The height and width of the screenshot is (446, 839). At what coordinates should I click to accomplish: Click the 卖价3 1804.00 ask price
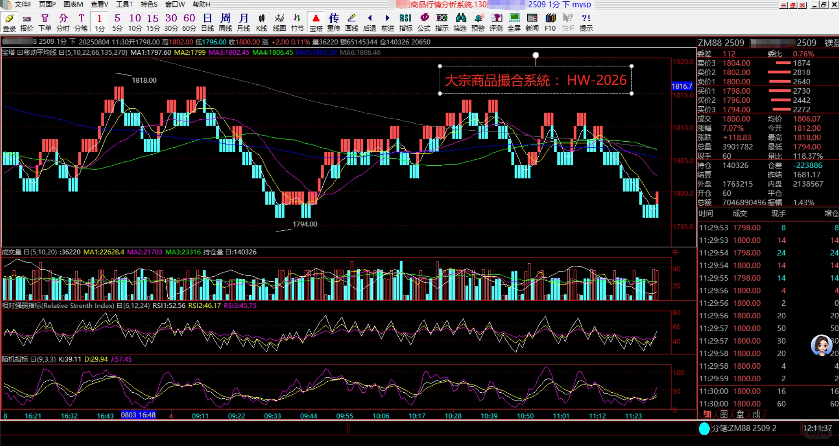coord(736,63)
